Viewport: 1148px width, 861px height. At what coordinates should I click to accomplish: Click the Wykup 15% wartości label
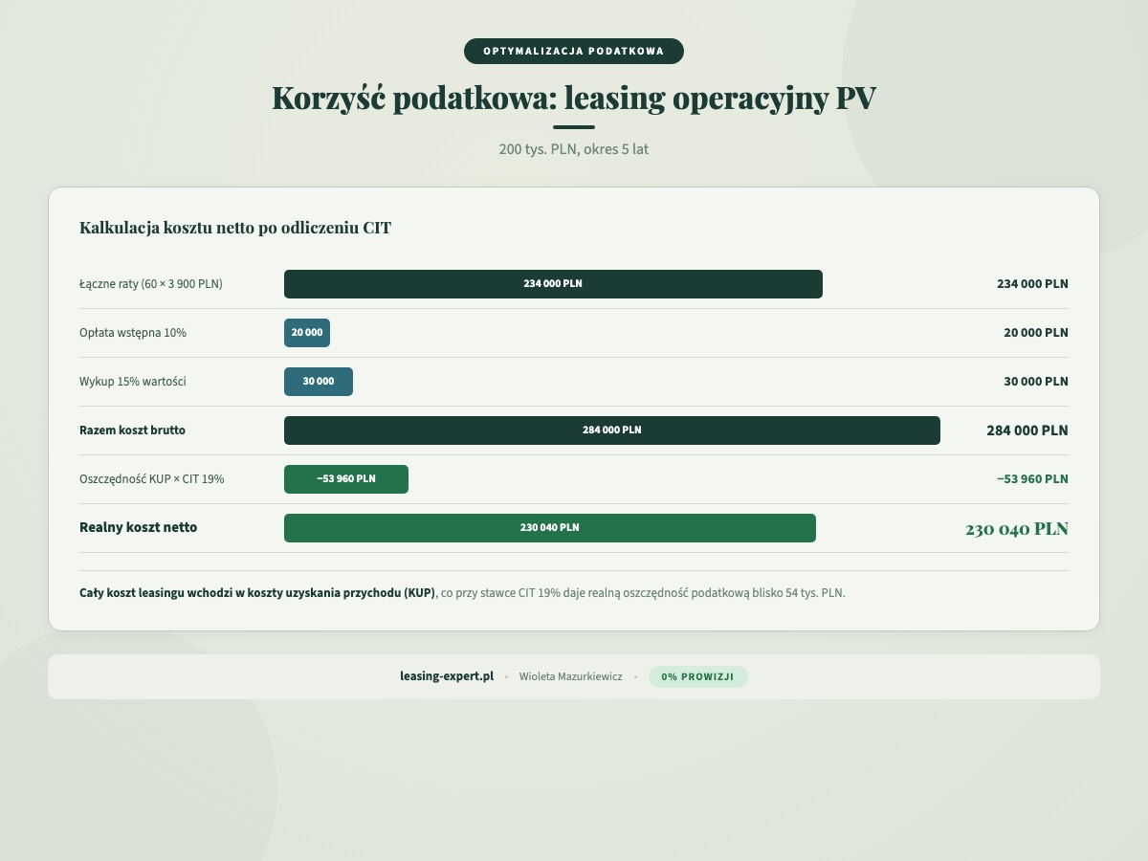(x=135, y=381)
